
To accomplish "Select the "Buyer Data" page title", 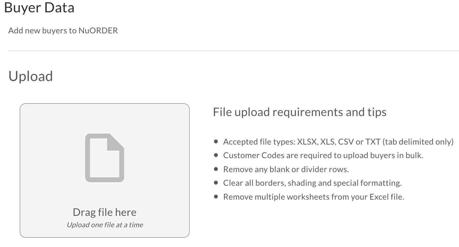I will pyautogui.click(x=39, y=7).
